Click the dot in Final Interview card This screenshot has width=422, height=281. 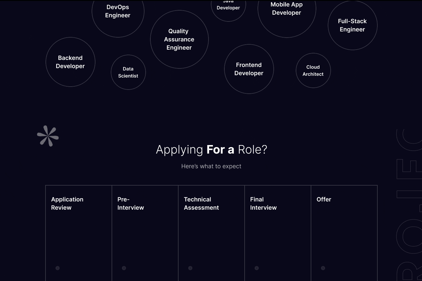[x=257, y=268]
